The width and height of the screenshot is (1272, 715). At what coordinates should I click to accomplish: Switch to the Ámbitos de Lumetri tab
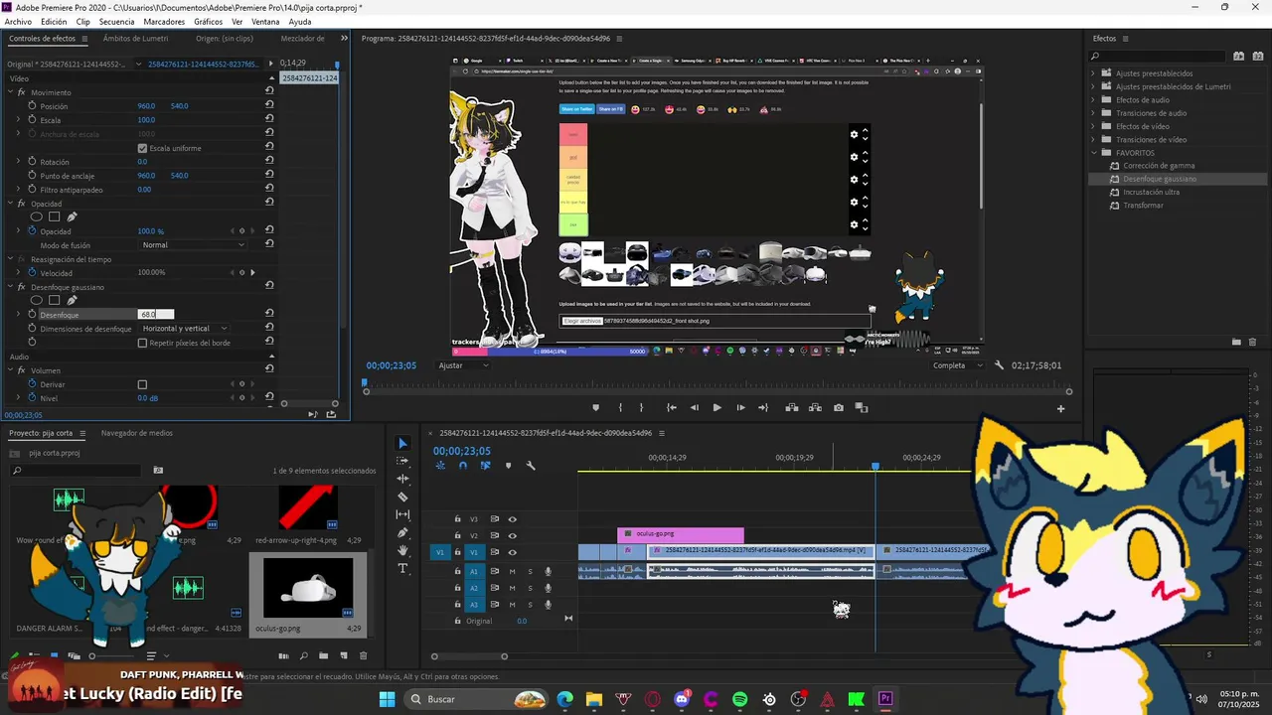136,39
